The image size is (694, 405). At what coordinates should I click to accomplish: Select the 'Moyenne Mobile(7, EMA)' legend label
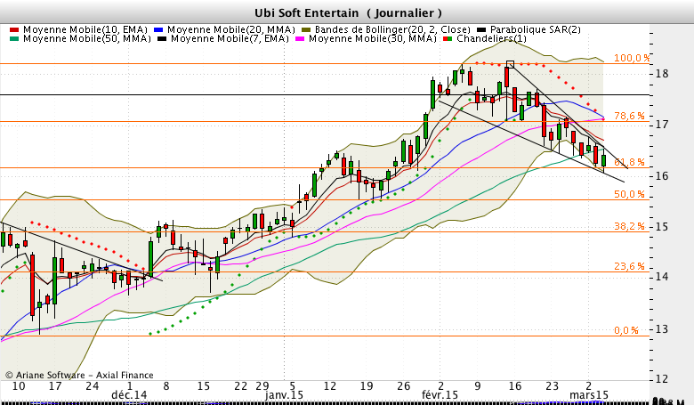230,38
